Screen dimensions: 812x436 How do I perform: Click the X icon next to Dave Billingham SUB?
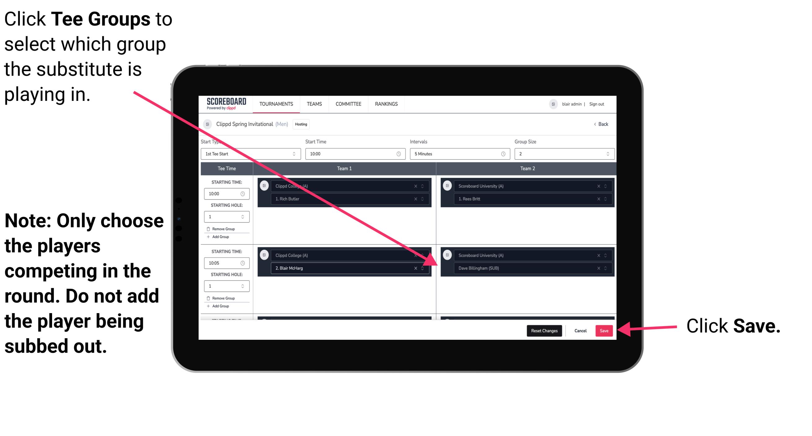(598, 268)
